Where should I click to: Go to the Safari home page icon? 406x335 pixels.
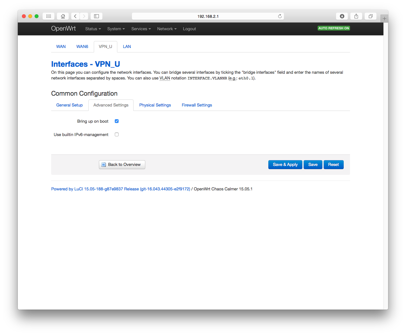tap(63, 16)
